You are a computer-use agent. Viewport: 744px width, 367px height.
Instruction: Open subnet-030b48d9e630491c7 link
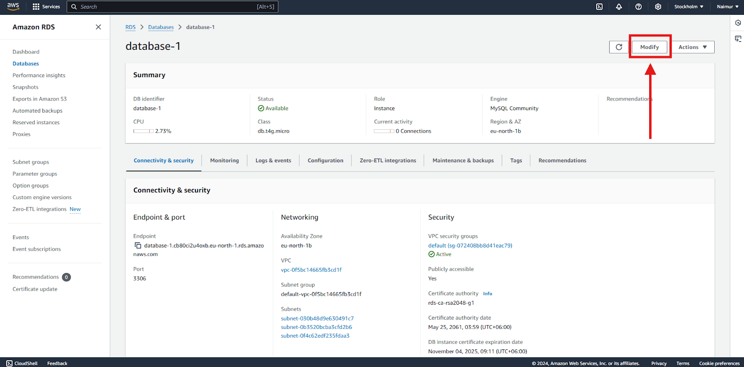[x=317, y=319]
